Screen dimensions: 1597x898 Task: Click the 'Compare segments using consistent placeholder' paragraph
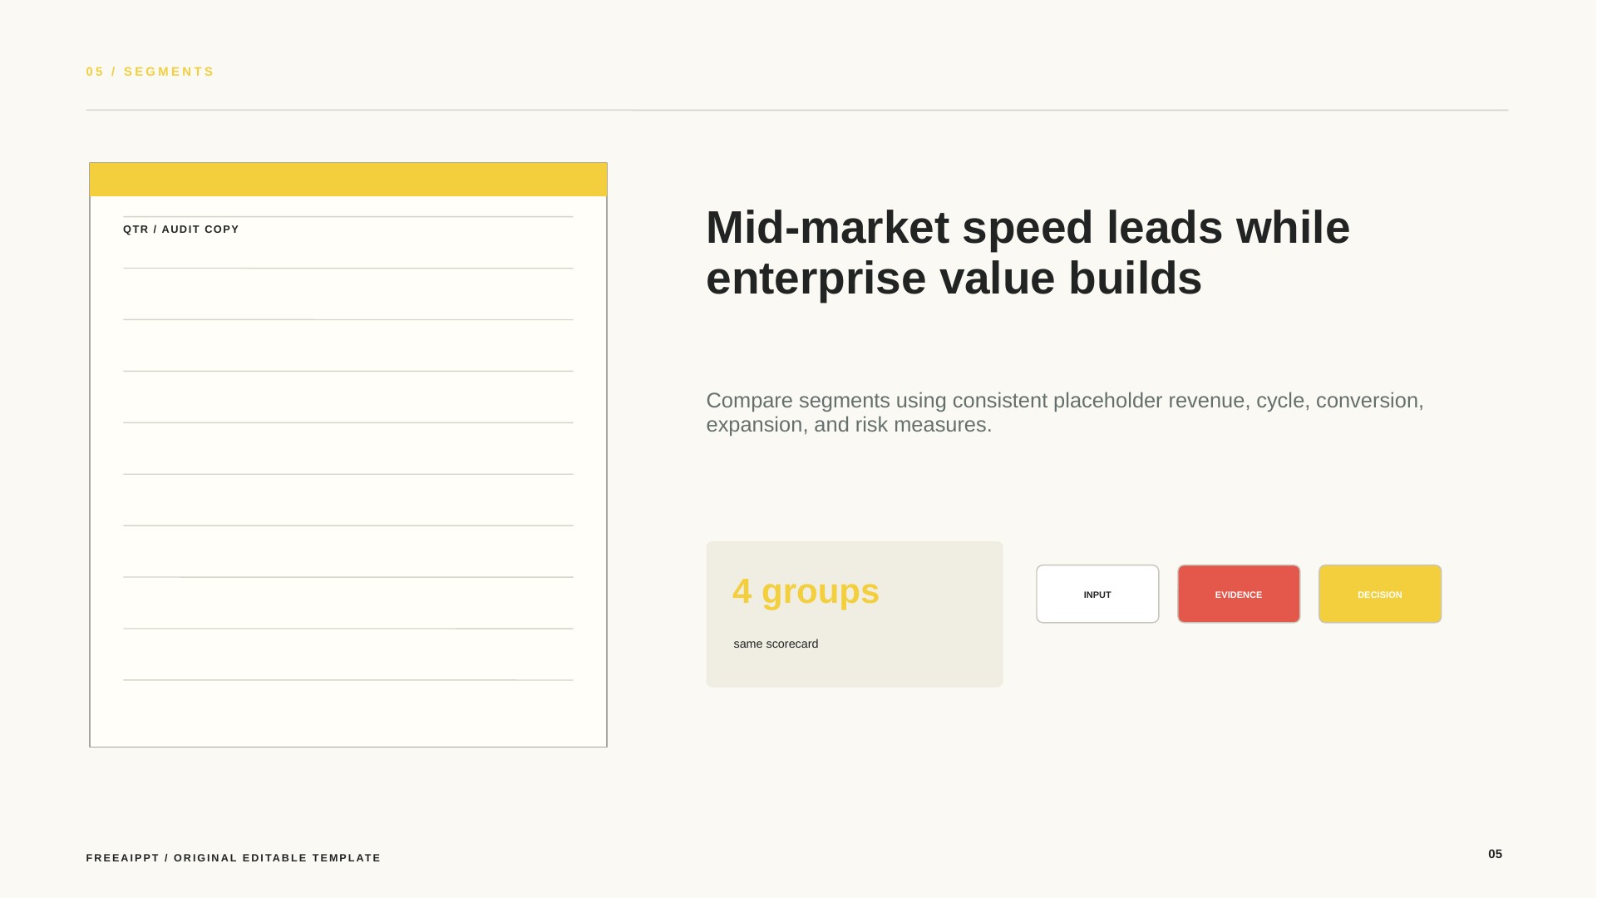(1065, 412)
